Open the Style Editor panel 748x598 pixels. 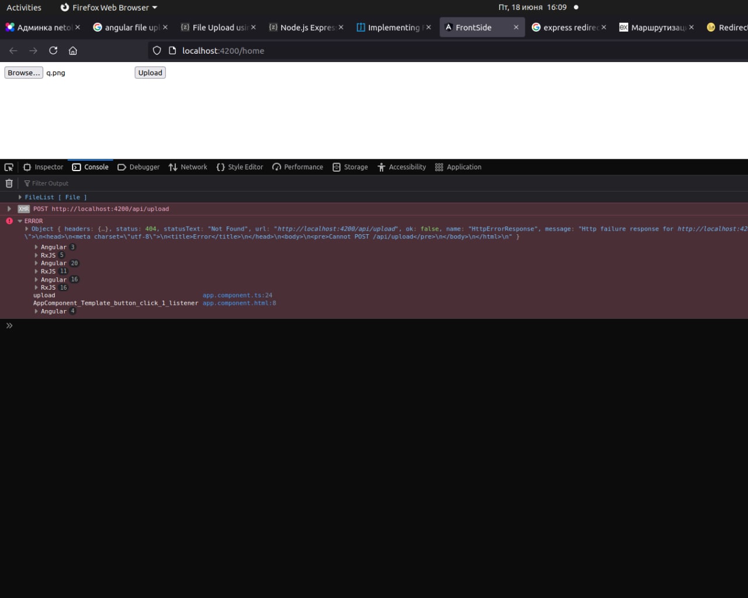pyautogui.click(x=240, y=167)
